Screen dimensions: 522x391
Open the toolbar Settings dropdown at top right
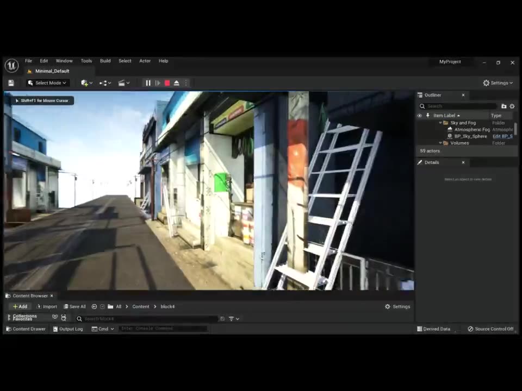click(498, 83)
